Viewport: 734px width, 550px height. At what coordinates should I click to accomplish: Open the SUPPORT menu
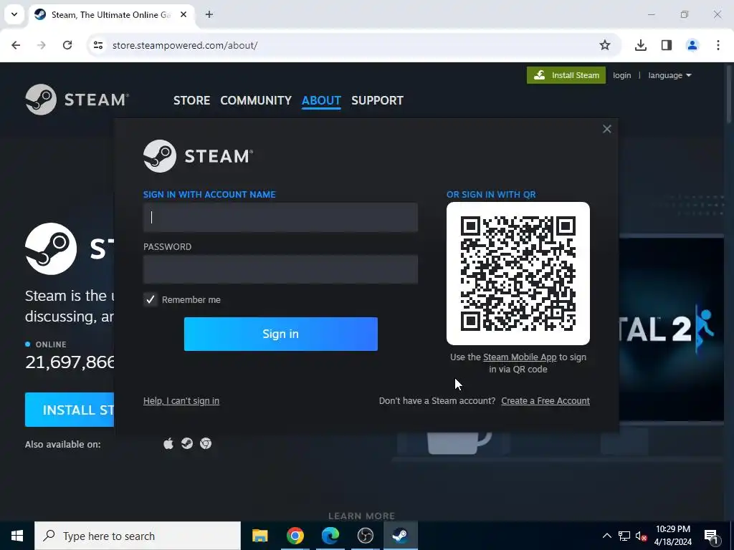[377, 100]
